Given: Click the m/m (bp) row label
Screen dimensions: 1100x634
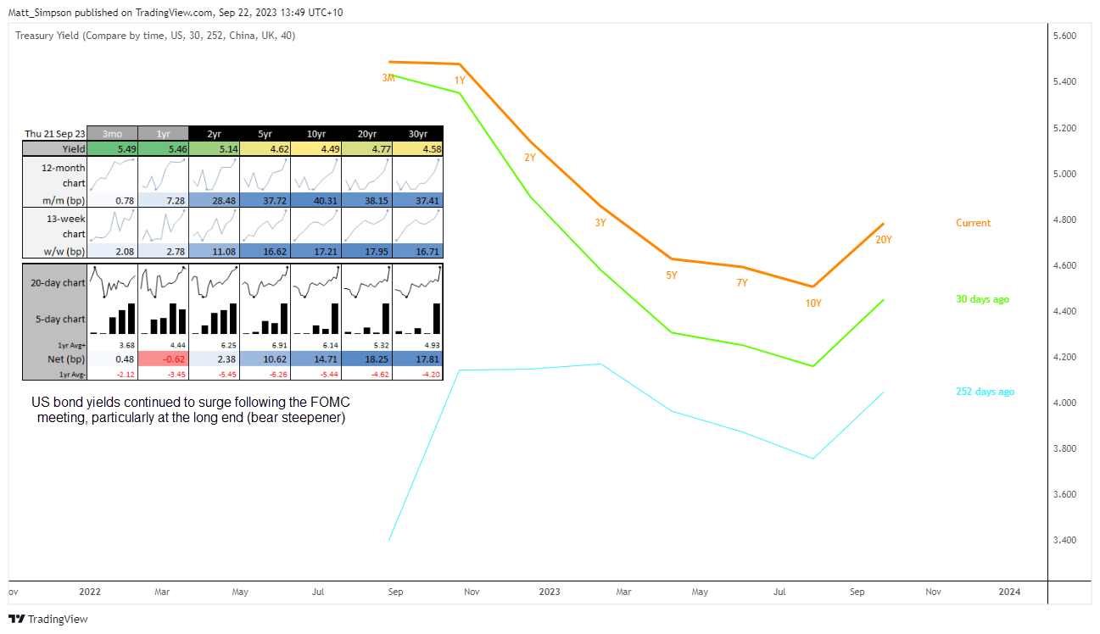Looking at the screenshot, I should pos(54,200).
